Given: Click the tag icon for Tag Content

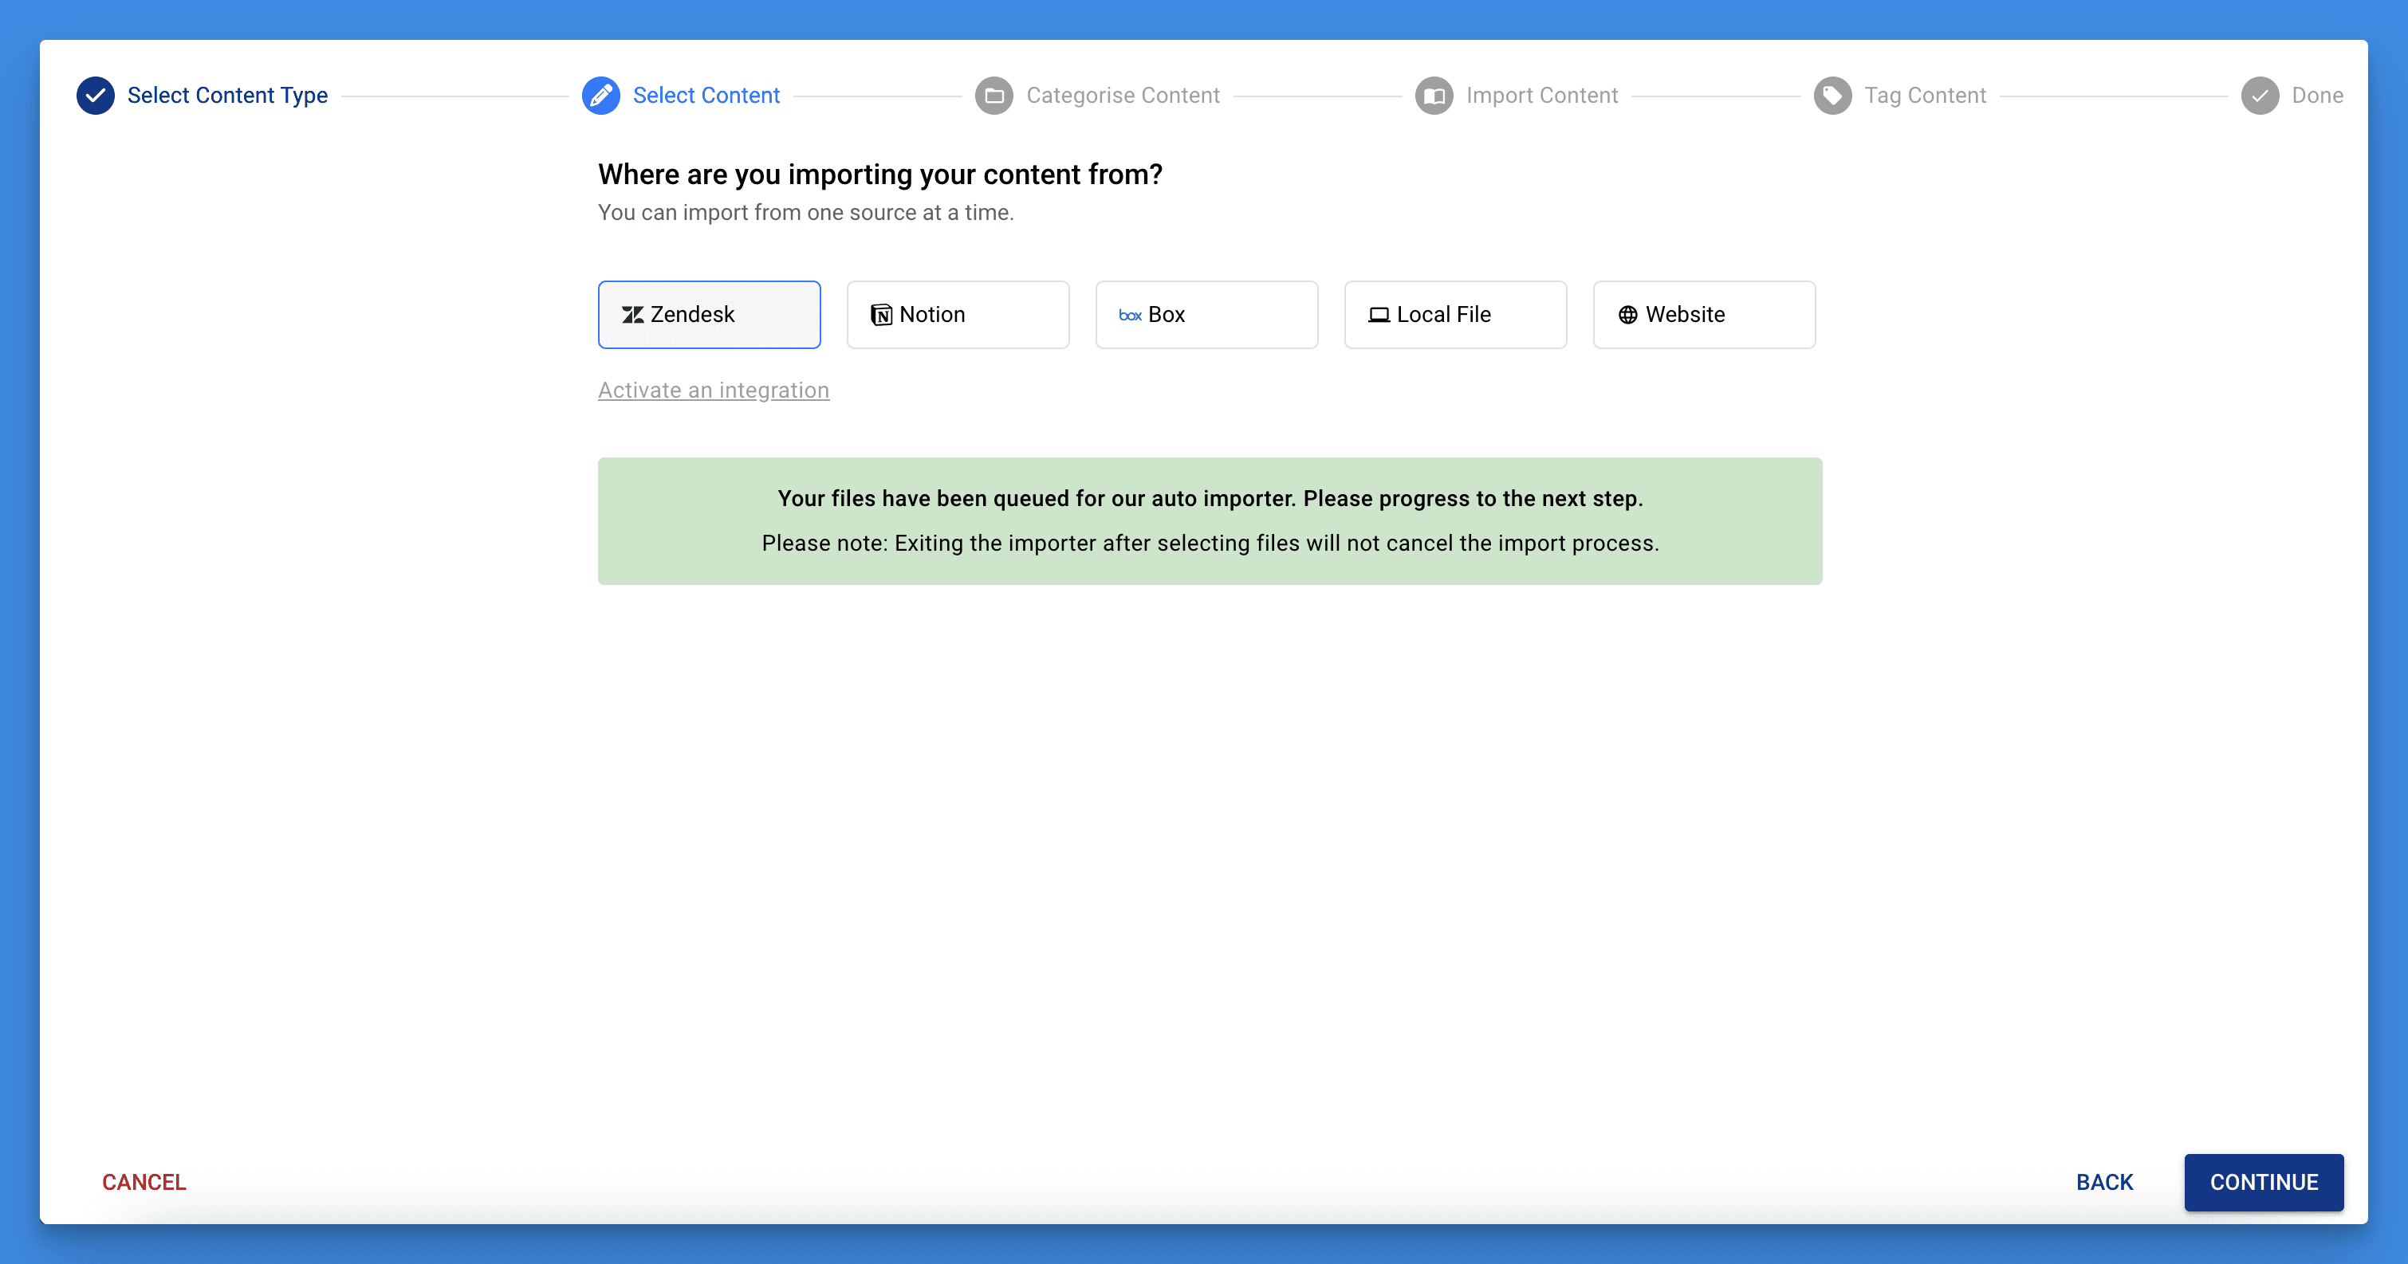Looking at the screenshot, I should tap(1832, 96).
